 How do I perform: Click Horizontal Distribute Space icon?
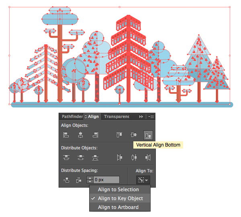[79, 180]
